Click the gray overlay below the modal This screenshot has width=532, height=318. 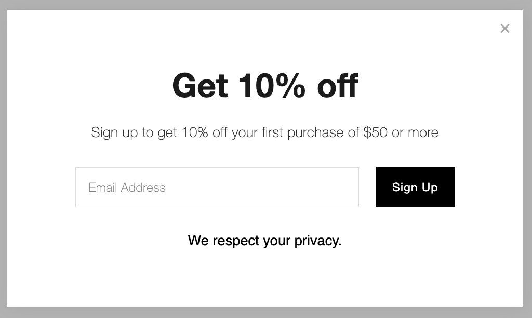click(x=266, y=312)
